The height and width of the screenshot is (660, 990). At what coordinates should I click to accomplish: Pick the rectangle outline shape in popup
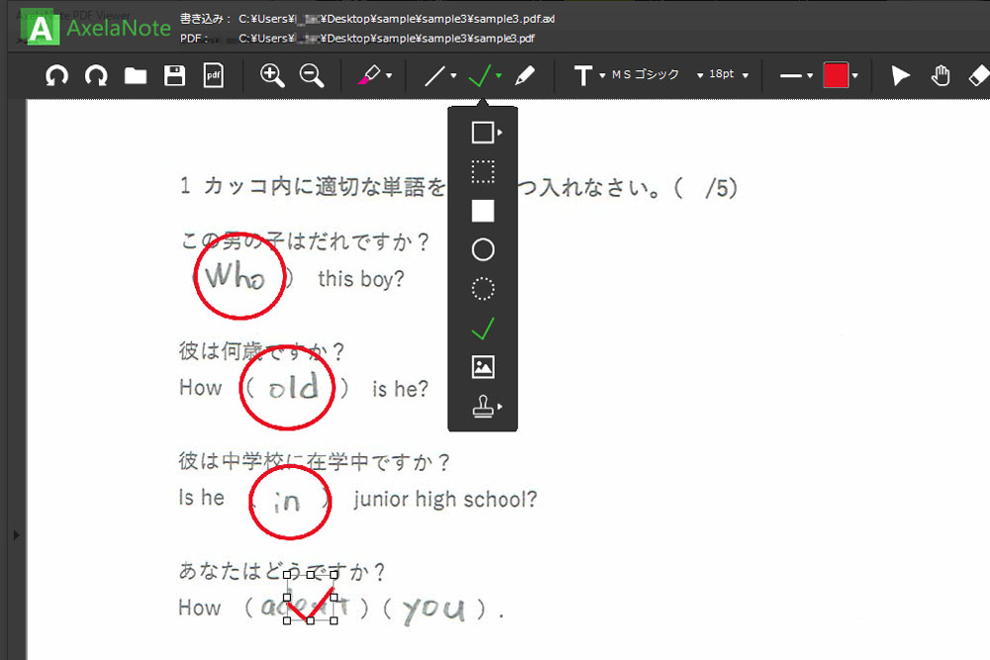483,133
